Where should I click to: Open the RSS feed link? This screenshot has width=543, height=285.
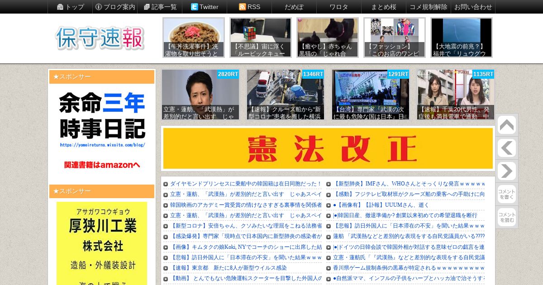249,7
